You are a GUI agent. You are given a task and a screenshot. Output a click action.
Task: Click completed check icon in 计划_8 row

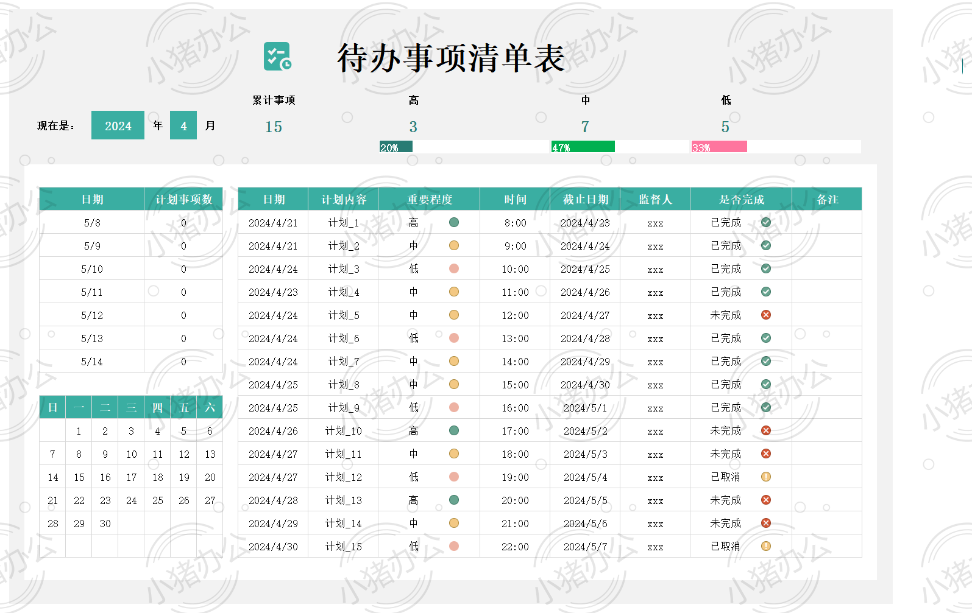[766, 384]
